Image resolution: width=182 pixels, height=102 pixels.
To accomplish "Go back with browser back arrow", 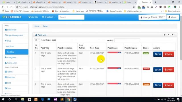I will click(x=3, y=7).
